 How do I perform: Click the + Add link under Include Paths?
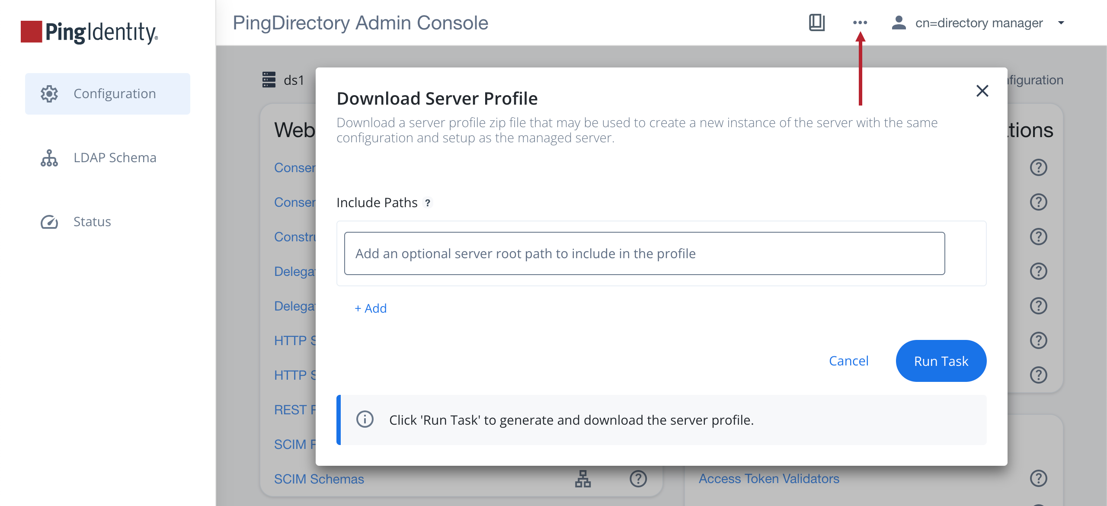coord(371,308)
